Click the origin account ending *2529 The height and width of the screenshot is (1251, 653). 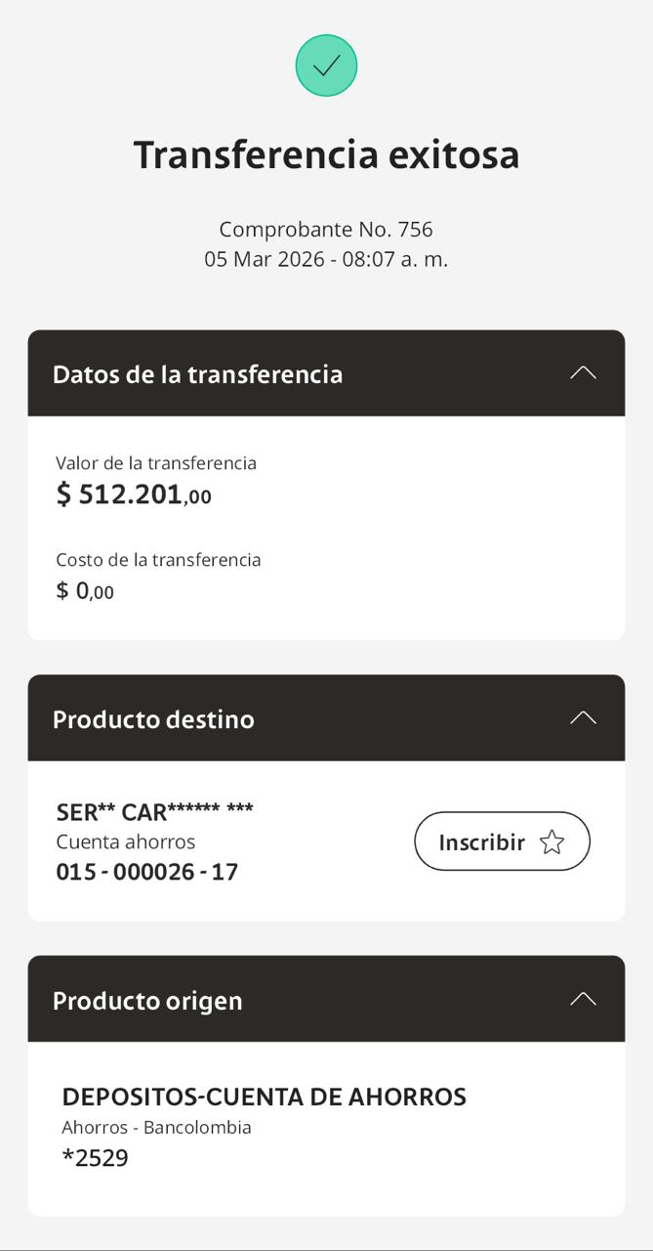95,1158
